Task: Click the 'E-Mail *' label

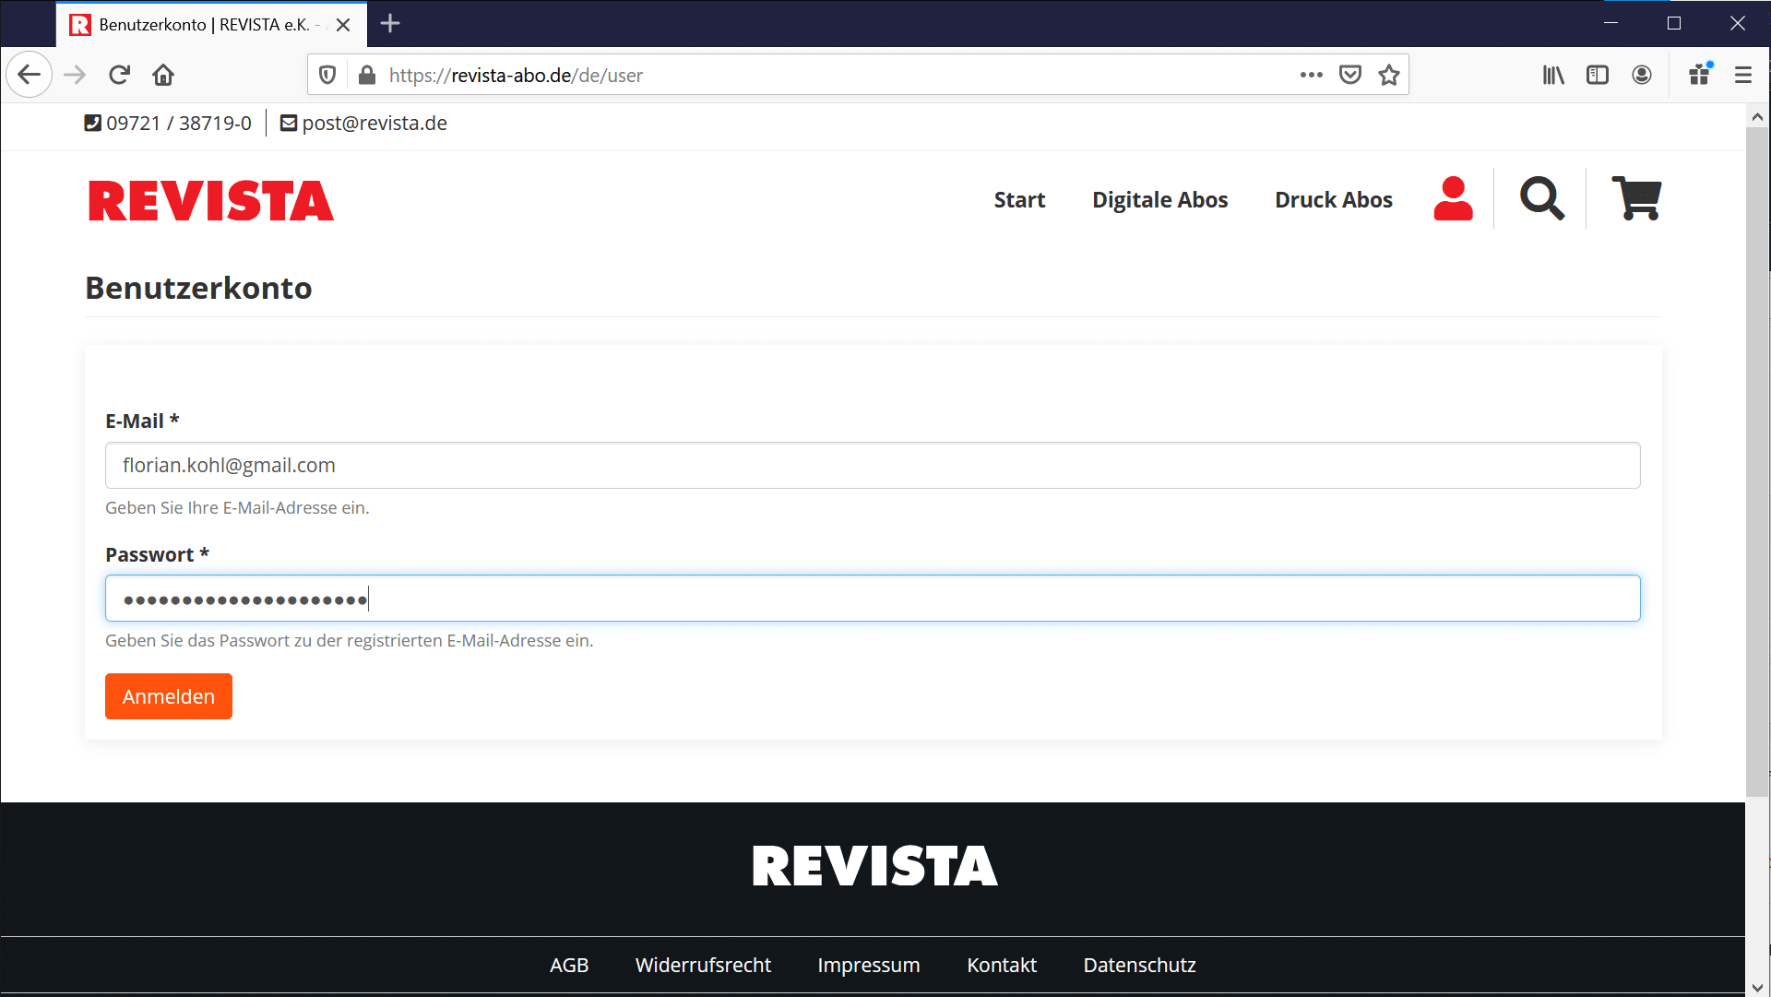Action: click(142, 421)
